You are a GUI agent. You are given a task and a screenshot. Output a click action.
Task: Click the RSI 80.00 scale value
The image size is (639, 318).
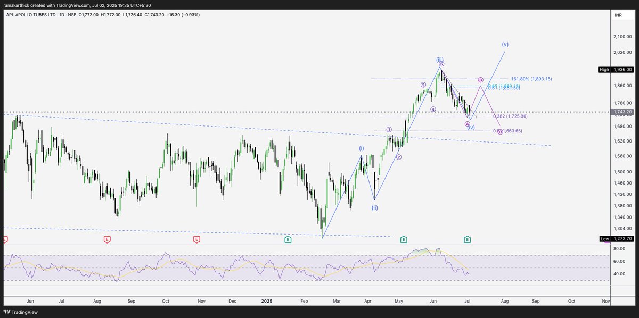[619, 248]
